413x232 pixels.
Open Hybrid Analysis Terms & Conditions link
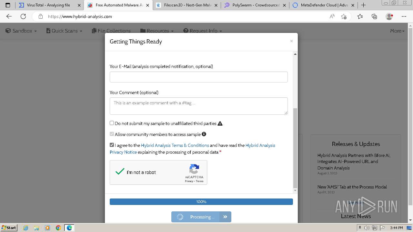(175, 145)
